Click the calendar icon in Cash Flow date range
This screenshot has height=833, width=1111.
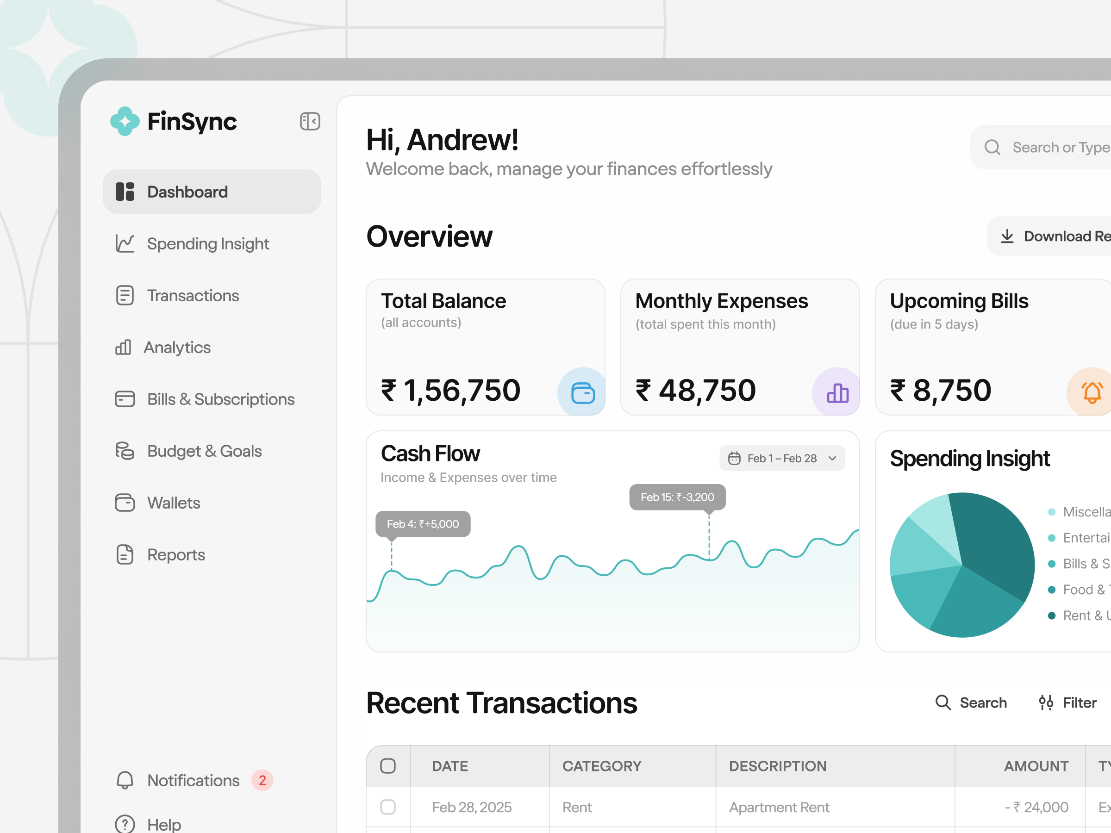tap(734, 458)
